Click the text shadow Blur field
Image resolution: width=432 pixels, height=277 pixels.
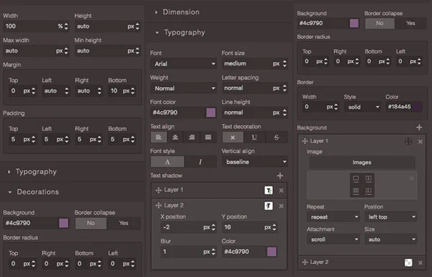(189, 252)
